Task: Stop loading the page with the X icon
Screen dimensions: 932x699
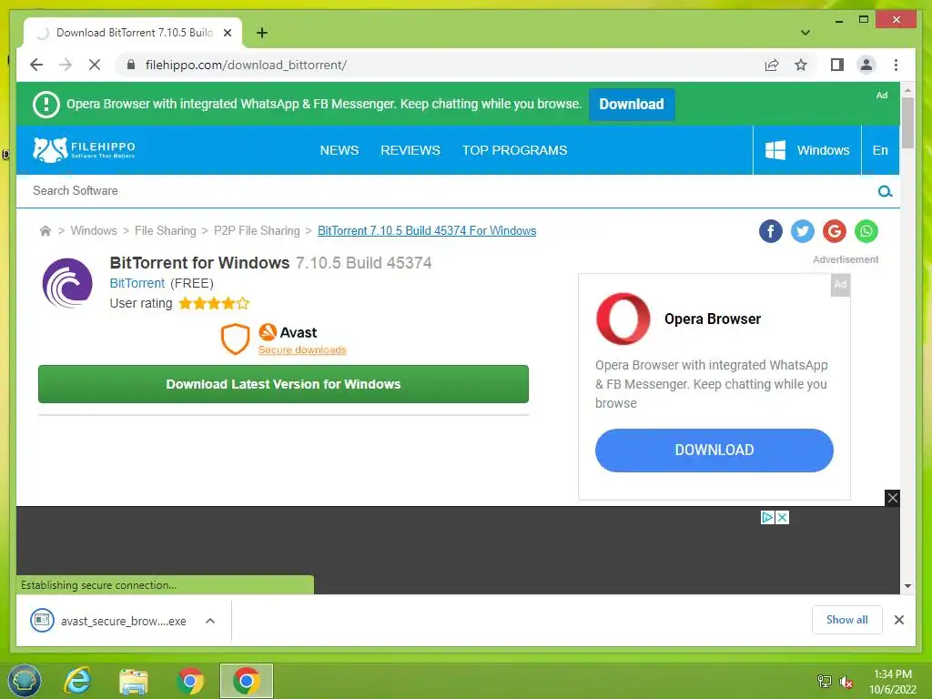Action: [x=95, y=65]
